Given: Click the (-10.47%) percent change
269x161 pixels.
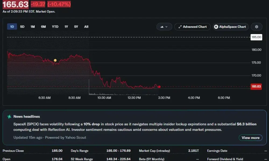Looking at the screenshot, I should (59, 4).
